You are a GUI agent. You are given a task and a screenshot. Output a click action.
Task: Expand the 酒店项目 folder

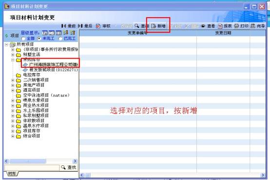(x=13, y=90)
